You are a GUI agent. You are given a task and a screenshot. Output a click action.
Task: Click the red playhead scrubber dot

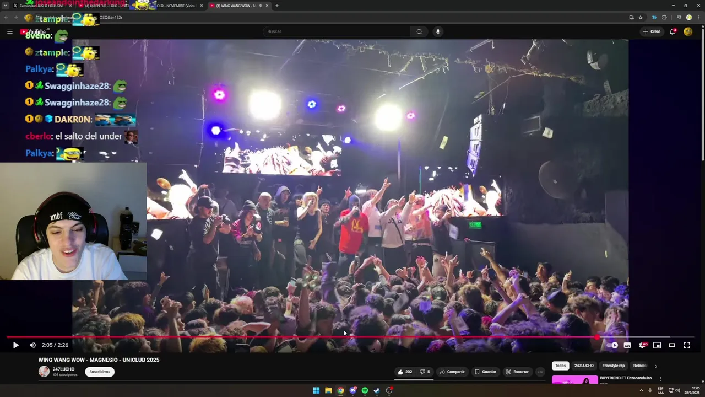coord(597,337)
